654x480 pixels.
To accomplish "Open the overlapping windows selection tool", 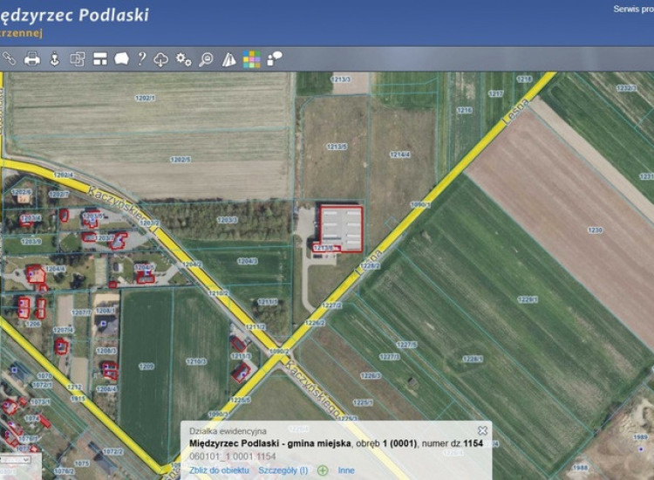I will pyautogui.click(x=78, y=58).
